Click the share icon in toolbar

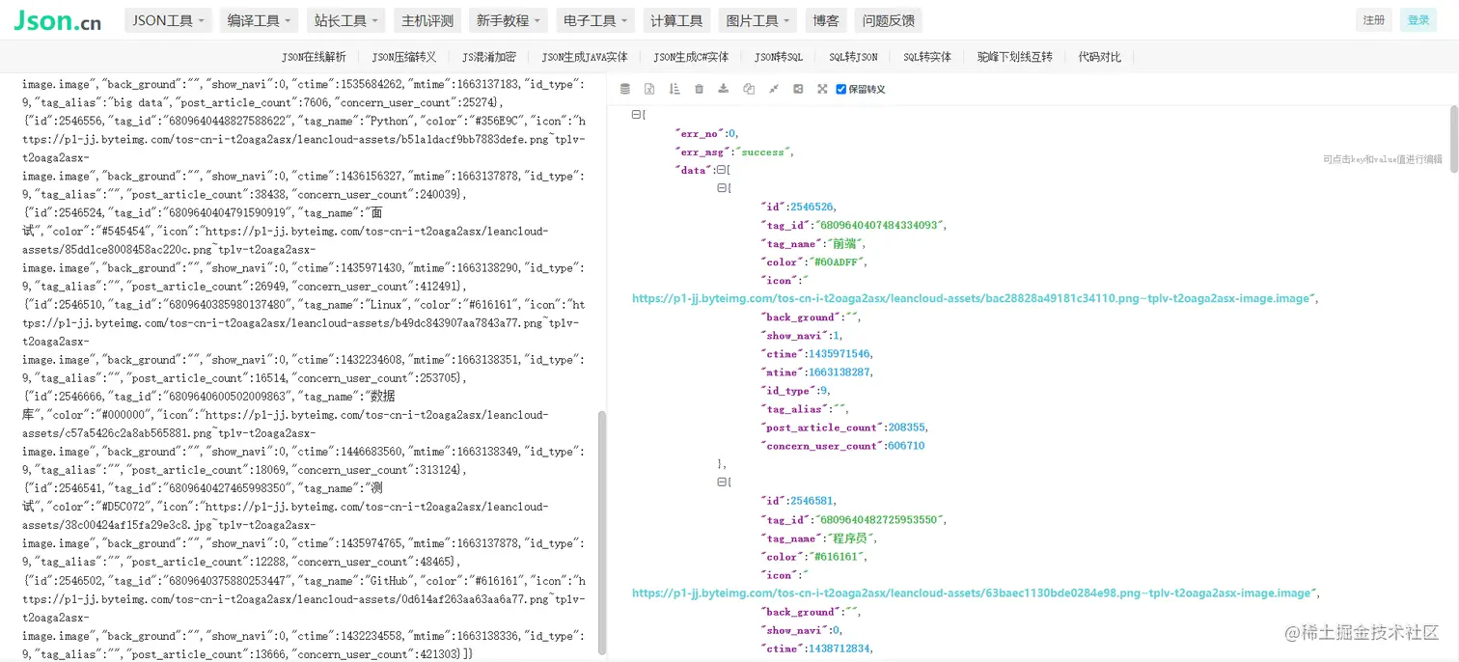click(x=798, y=89)
